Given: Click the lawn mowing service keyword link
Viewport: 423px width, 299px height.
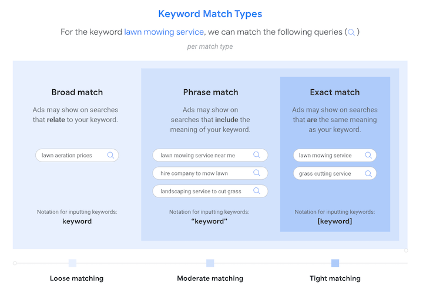Looking at the screenshot, I should [164, 32].
